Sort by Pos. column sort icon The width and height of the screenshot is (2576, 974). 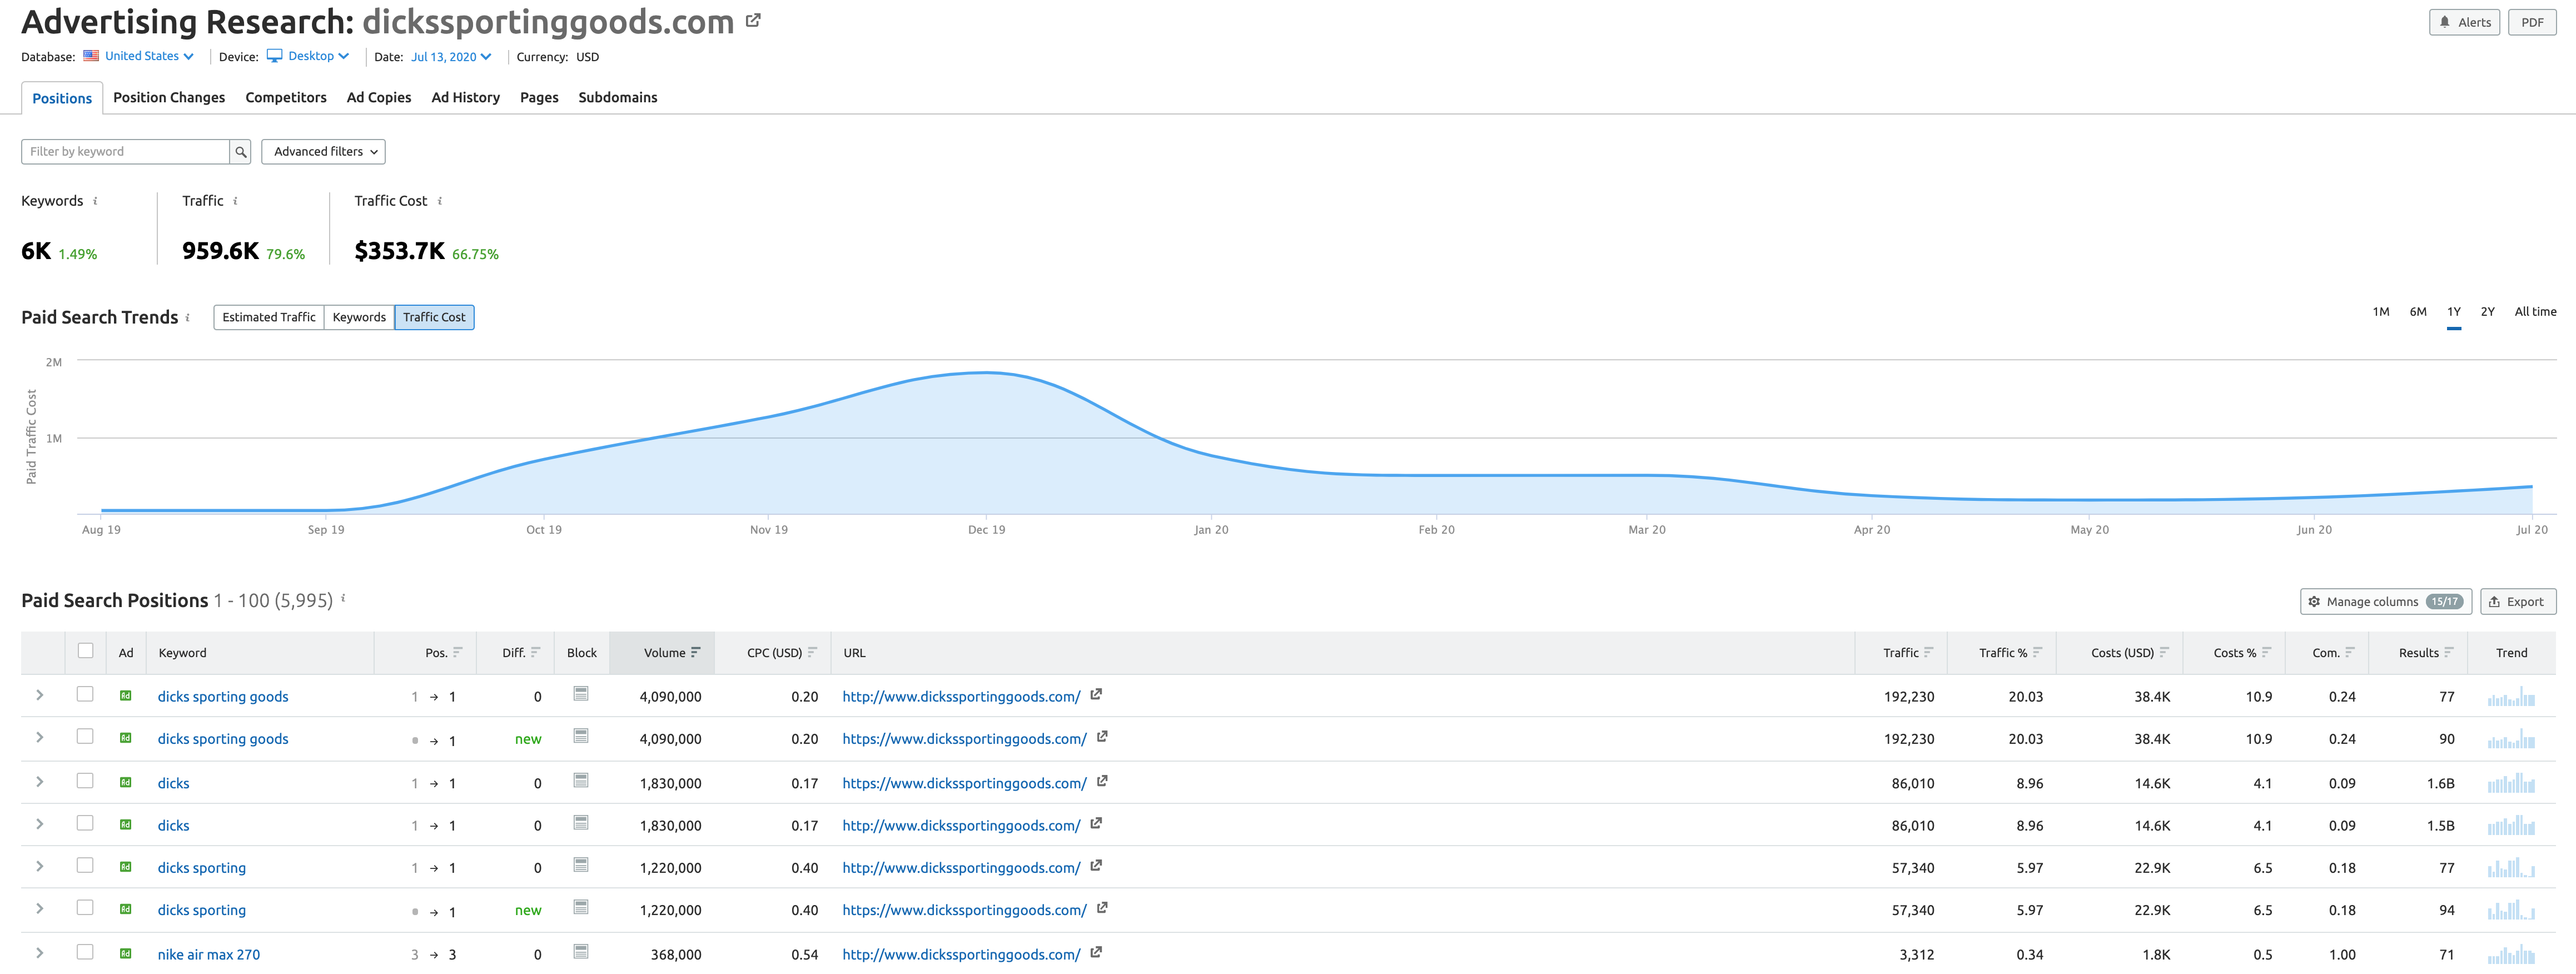coord(457,652)
